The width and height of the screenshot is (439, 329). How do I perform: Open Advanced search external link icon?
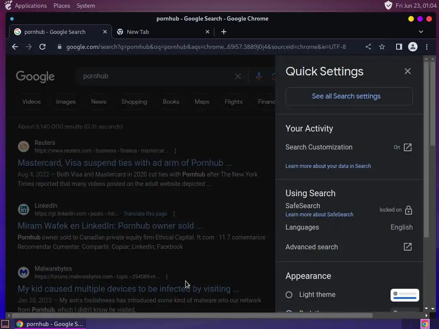pos(408,247)
